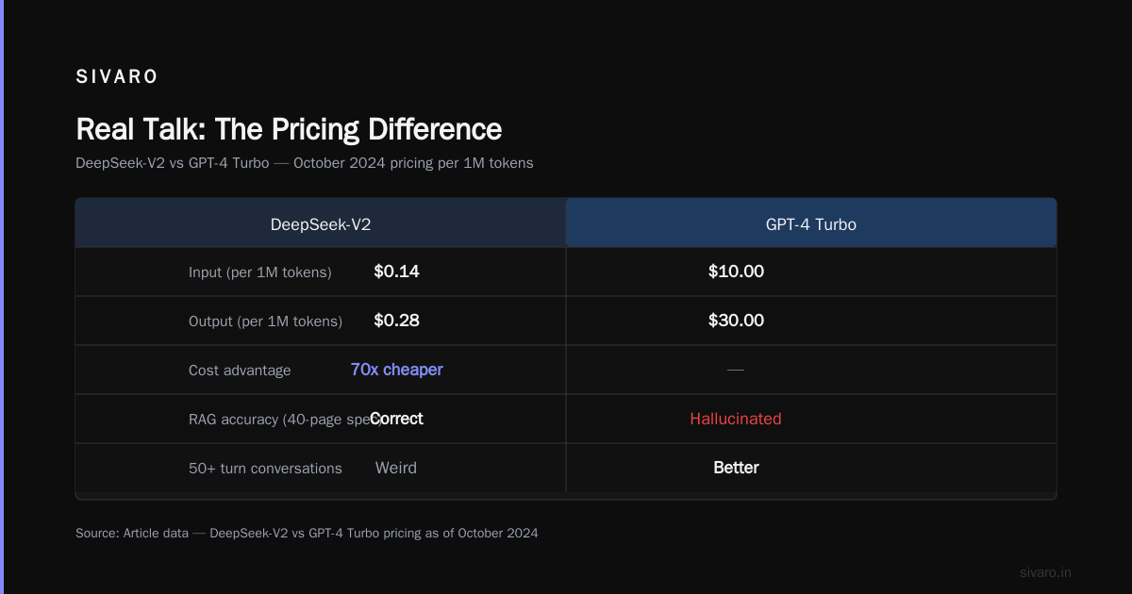Select the DeepSeek-V2 column header
The height and width of the screenshot is (594, 1132).
tap(321, 224)
